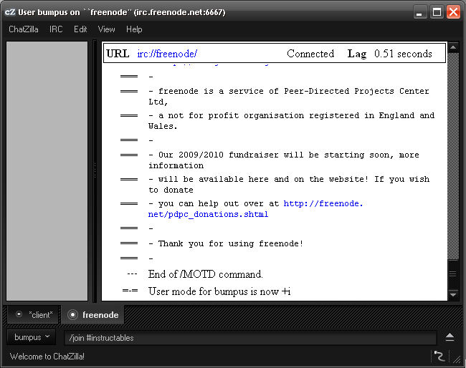
Task: Open the Help menu
Action: click(x=134, y=29)
